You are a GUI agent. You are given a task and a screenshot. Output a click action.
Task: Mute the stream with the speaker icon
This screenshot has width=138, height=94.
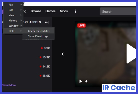click(x=87, y=81)
